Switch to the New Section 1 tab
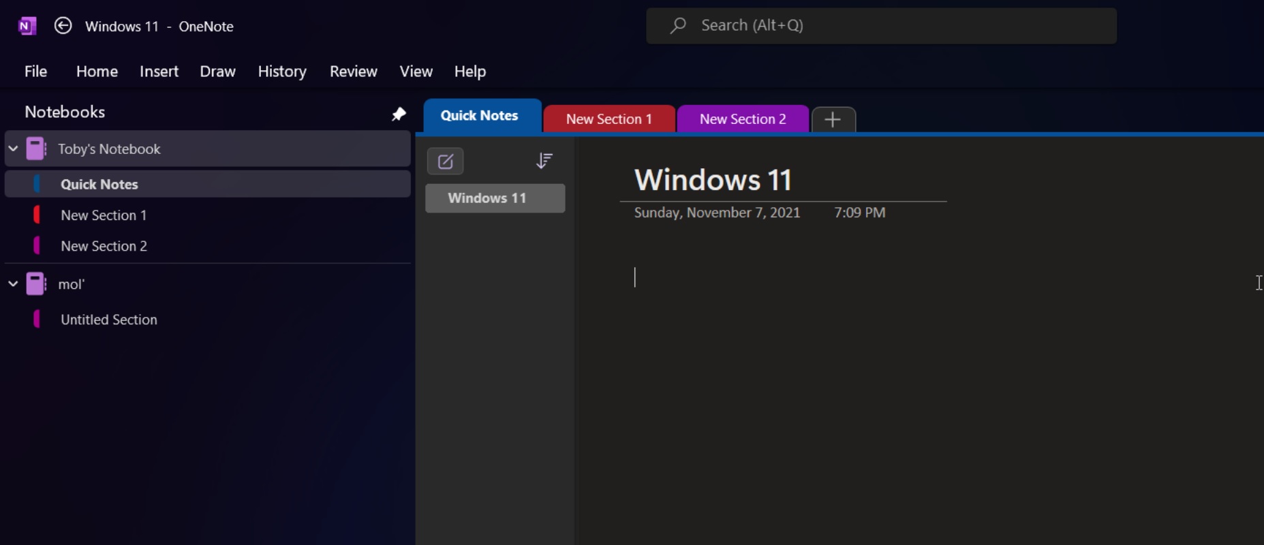1264x545 pixels. point(608,119)
